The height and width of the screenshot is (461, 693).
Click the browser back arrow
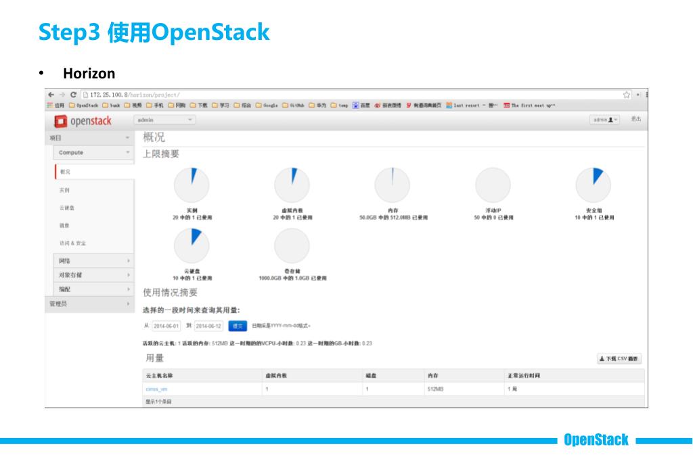[x=51, y=95]
